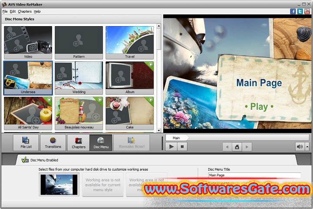Open the Help menu
The width and height of the screenshot is (313, 209).
click(x=37, y=11)
